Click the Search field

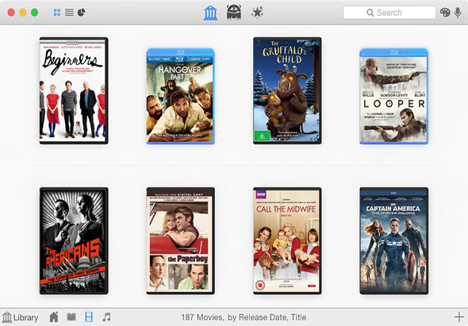click(389, 13)
